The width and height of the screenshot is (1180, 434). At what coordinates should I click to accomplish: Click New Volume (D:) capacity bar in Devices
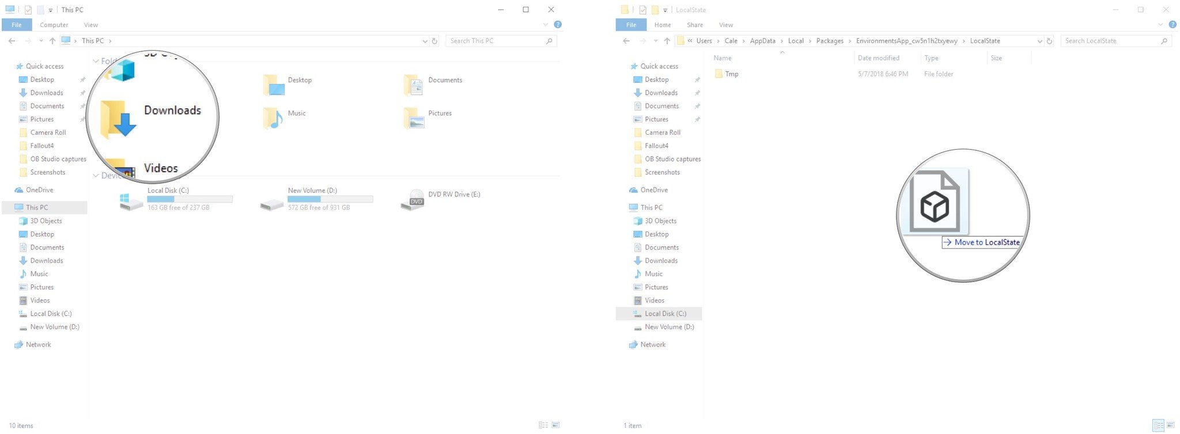(x=330, y=199)
